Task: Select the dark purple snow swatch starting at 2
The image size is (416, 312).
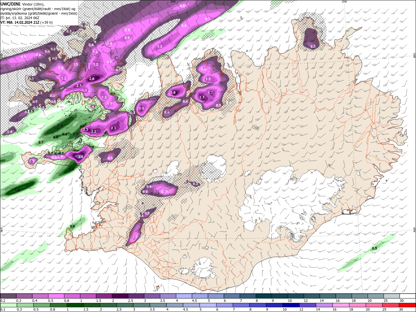Action: tap(120, 296)
